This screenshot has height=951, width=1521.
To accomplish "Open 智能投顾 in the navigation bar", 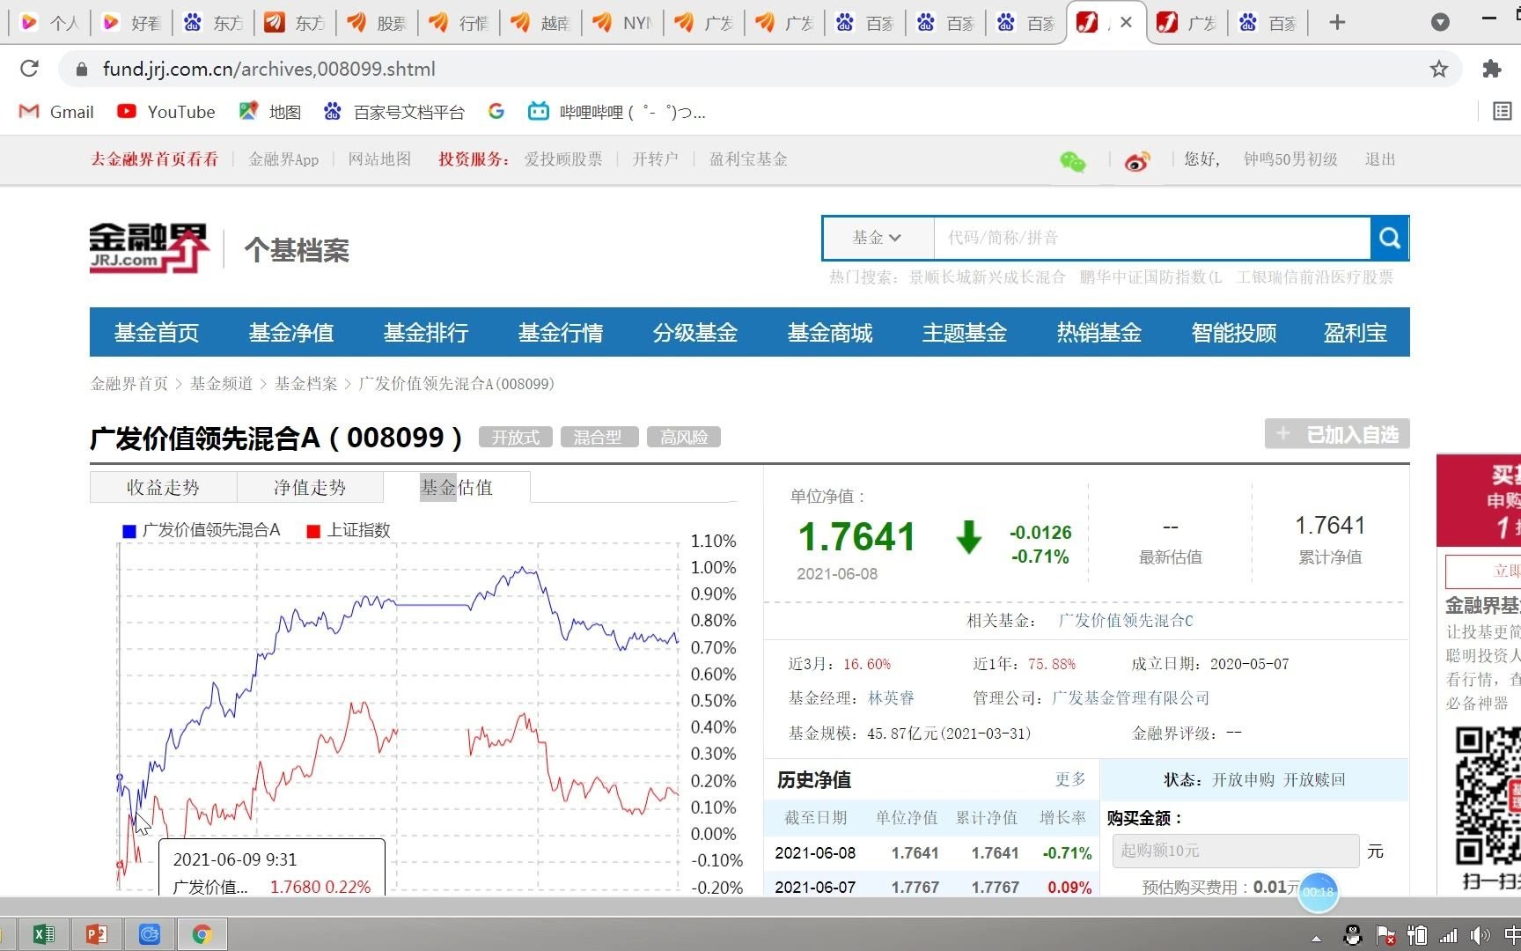I will click(1234, 333).
